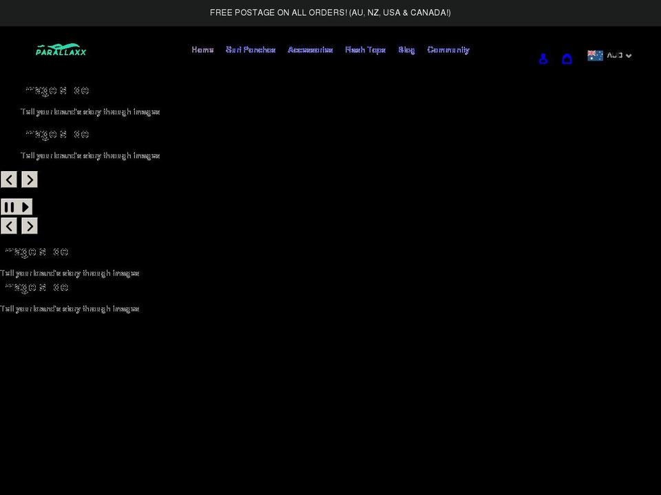The height and width of the screenshot is (495, 661).
Task: Select the Rash Tops nav item
Action: pos(365,49)
